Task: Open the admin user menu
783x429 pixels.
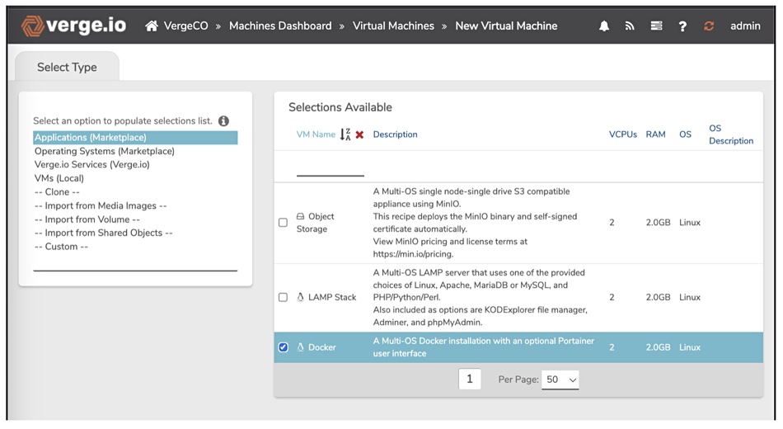Action: (x=745, y=26)
